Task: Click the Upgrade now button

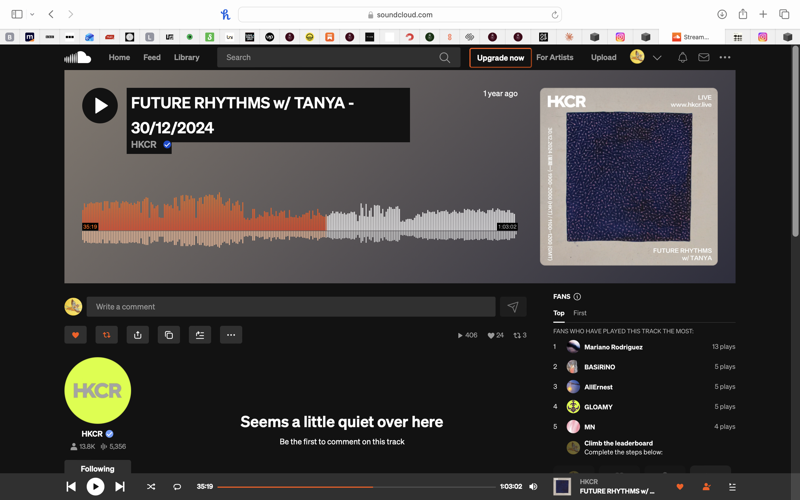Action: [x=500, y=58]
